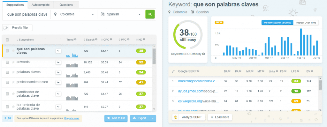Click help icon beside Search column header
The width and height of the screenshot is (327, 127).
pyautogui.click(x=96, y=40)
